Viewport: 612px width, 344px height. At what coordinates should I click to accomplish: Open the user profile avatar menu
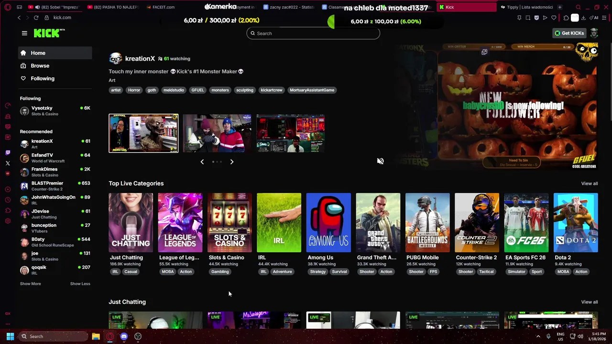click(594, 33)
